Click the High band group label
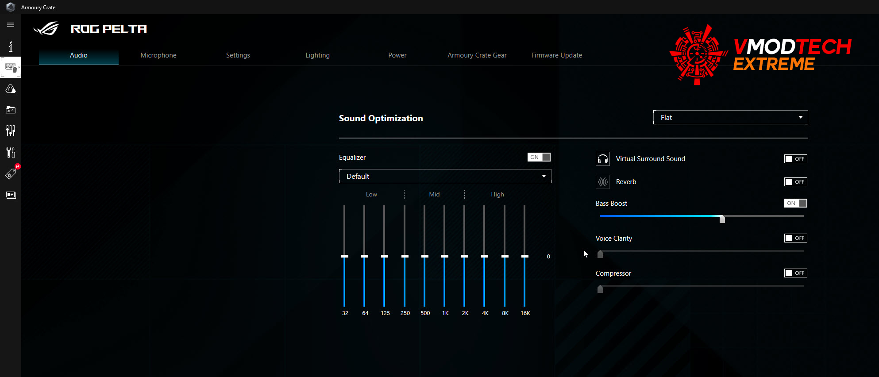 click(497, 194)
